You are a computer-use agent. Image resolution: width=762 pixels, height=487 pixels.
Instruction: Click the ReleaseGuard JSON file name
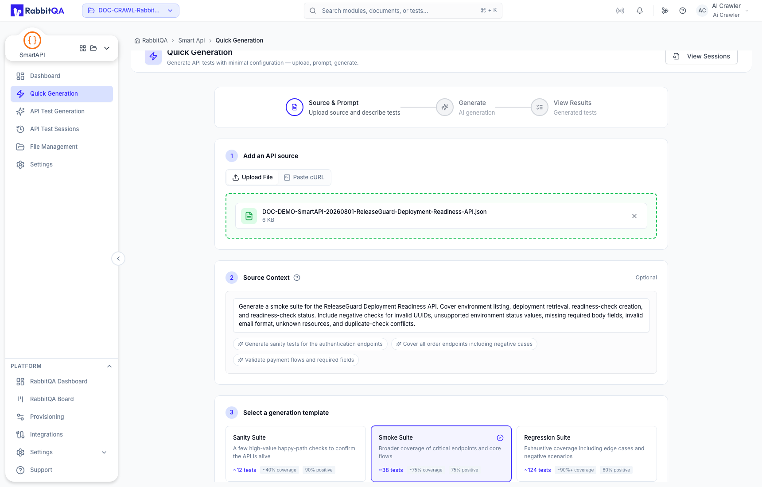[374, 212]
